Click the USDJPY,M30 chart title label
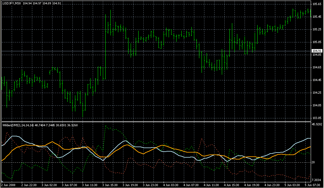The width and height of the screenshot is (324, 188). 11,3
